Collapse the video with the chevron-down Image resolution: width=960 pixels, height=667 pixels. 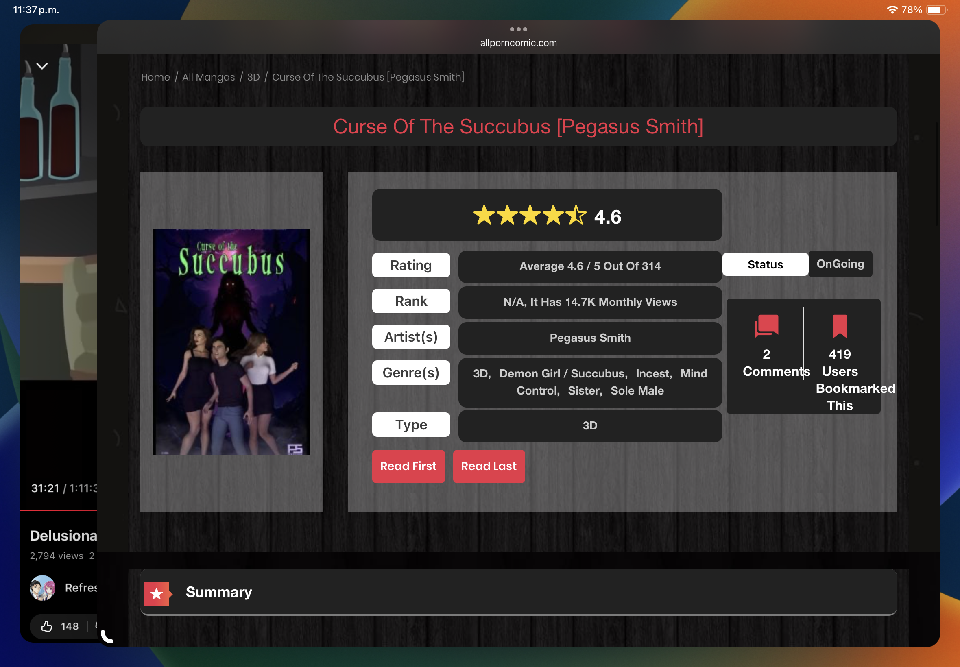click(x=42, y=66)
